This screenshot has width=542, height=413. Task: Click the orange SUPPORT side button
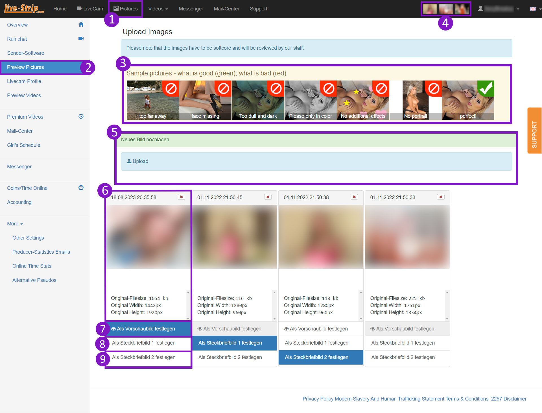[x=534, y=131]
